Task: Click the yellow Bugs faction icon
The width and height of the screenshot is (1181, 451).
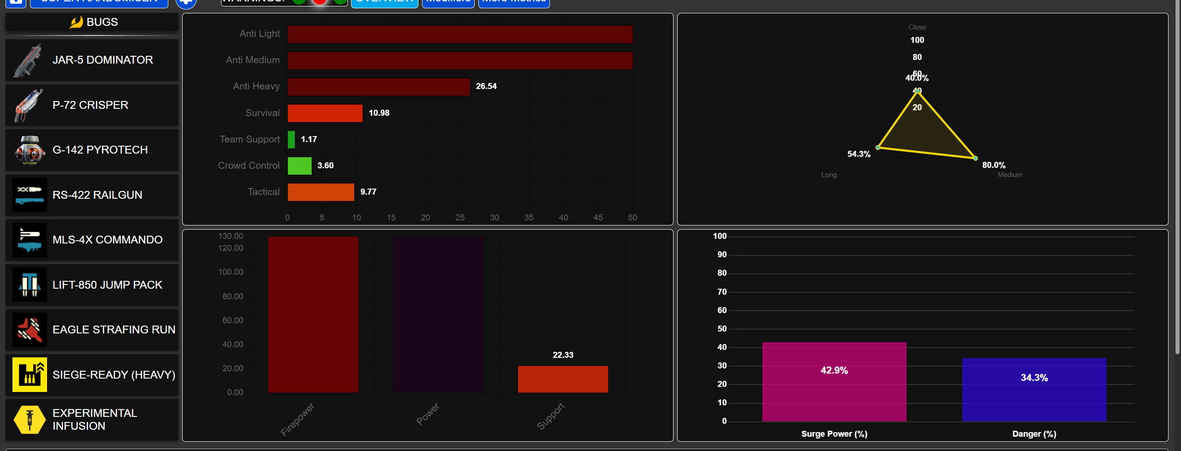Action: [76, 22]
